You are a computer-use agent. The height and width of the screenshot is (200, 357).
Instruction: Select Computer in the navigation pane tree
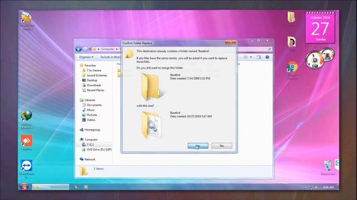pos(91,139)
